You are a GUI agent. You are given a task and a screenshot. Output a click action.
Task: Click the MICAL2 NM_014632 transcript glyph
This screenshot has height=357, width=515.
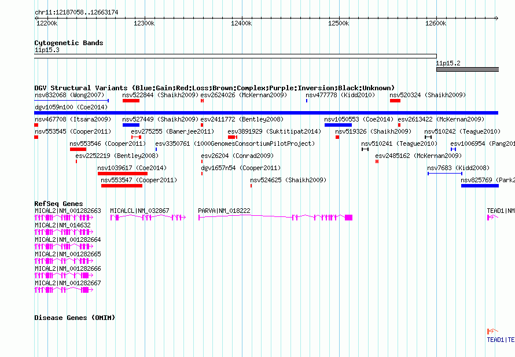[x=64, y=232]
